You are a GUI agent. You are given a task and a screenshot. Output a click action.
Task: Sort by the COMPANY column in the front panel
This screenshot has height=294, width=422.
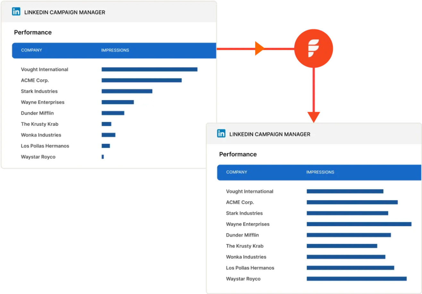pos(237,172)
